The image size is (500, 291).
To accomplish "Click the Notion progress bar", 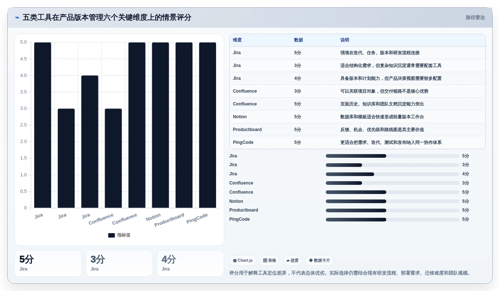I will [393, 201].
